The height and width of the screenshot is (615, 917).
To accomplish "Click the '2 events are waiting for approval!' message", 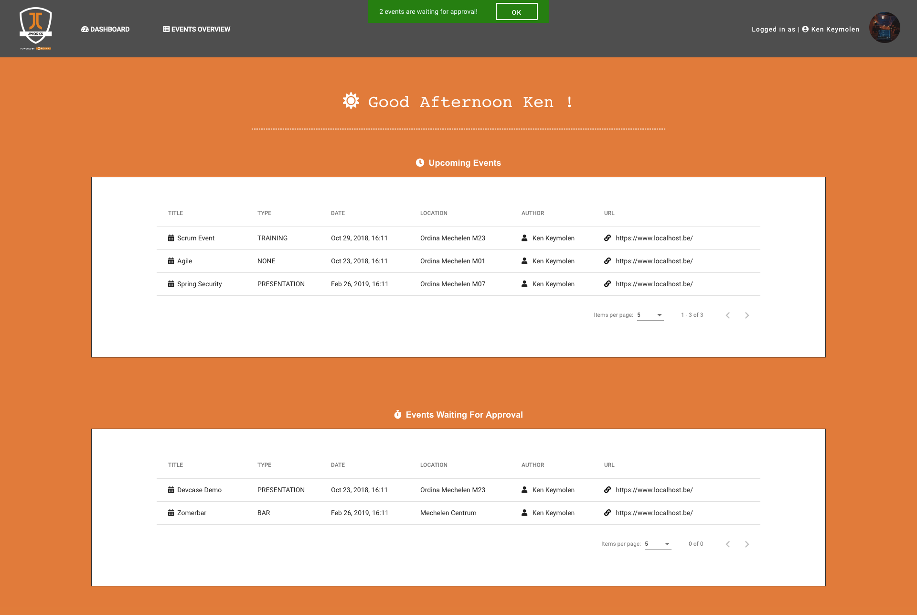I will pos(428,11).
